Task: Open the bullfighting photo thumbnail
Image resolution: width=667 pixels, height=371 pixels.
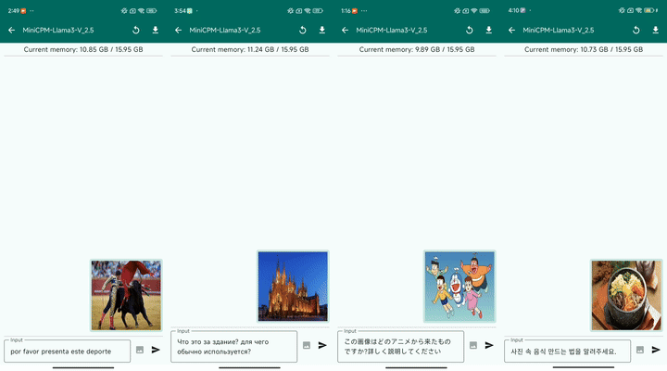Action: click(x=126, y=295)
